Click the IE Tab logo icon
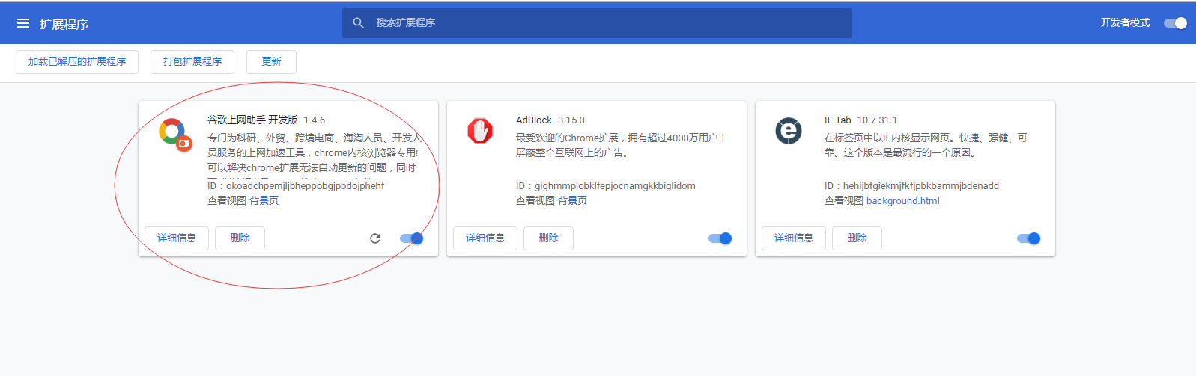Image resolution: width=1196 pixels, height=376 pixels. coord(789,131)
